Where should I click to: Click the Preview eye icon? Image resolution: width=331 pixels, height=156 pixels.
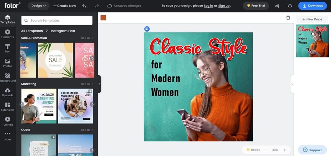coord(290,6)
